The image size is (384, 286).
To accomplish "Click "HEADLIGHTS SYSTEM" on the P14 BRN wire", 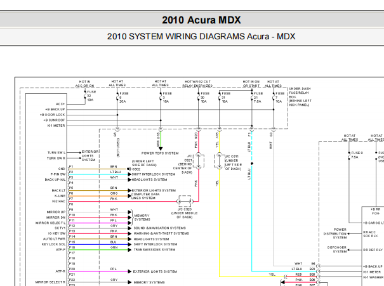I will pos(151,239).
